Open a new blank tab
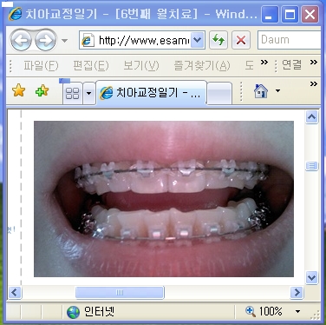 [x=219, y=93]
